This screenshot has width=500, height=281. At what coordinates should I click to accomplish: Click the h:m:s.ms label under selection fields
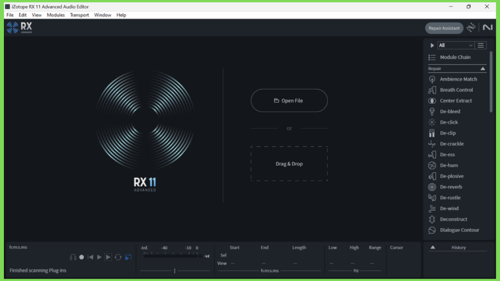(x=270, y=271)
